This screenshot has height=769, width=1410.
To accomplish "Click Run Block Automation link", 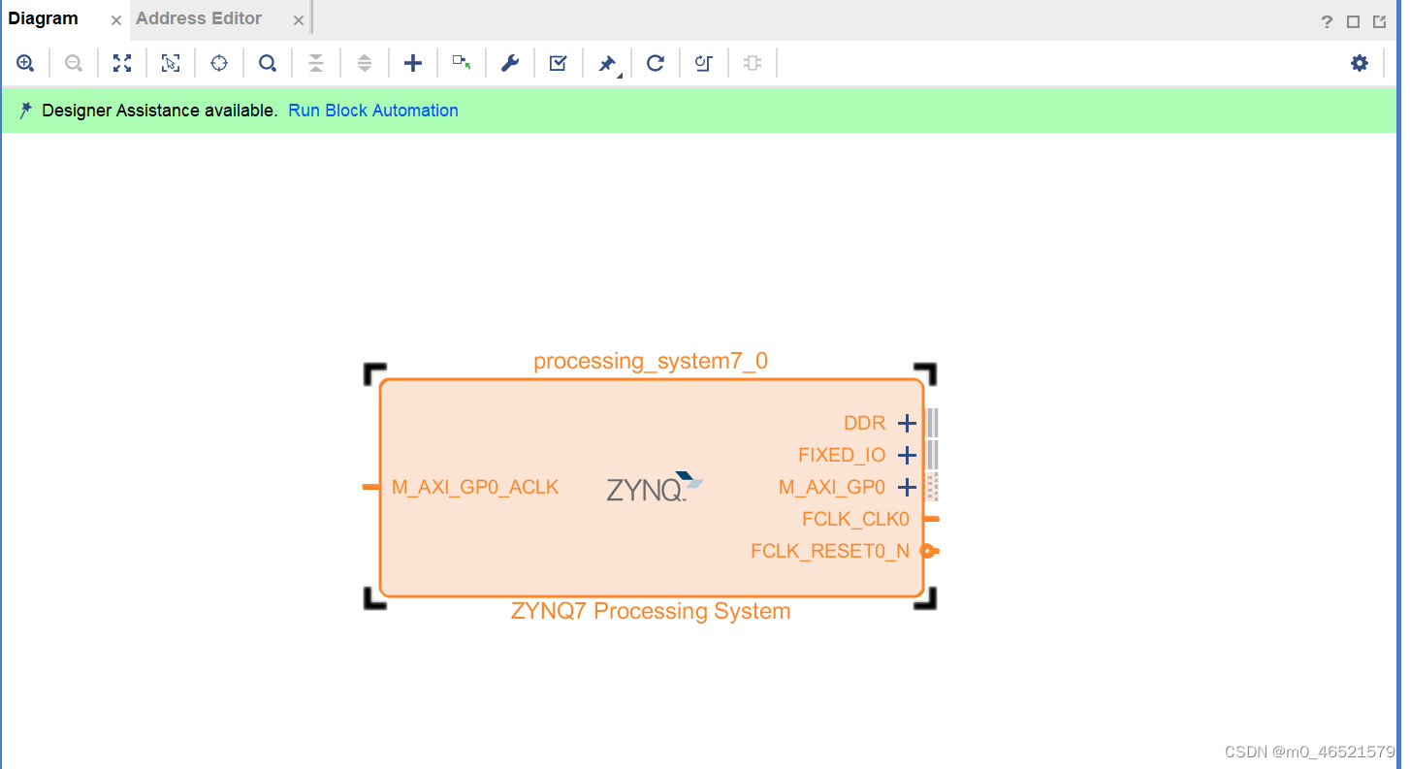I will click(372, 111).
